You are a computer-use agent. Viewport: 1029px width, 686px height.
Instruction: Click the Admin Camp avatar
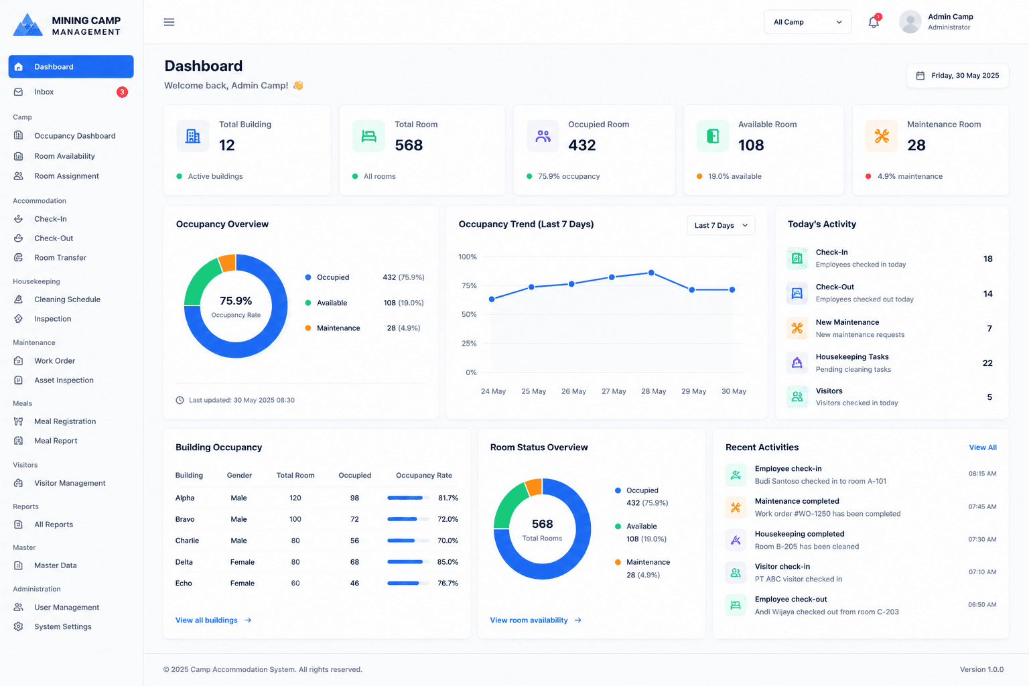[910, 22]
